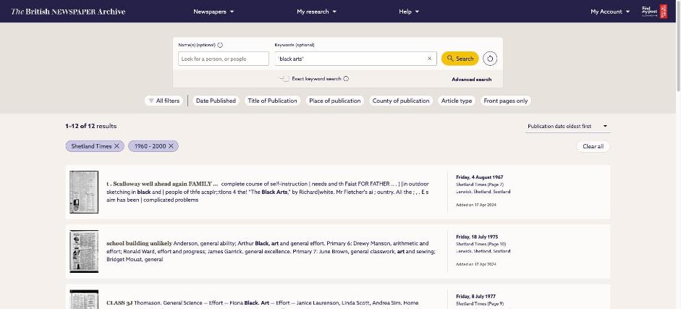Click the circular reset search icon
The height and width of the screenshot is (309, 681).
490,59
